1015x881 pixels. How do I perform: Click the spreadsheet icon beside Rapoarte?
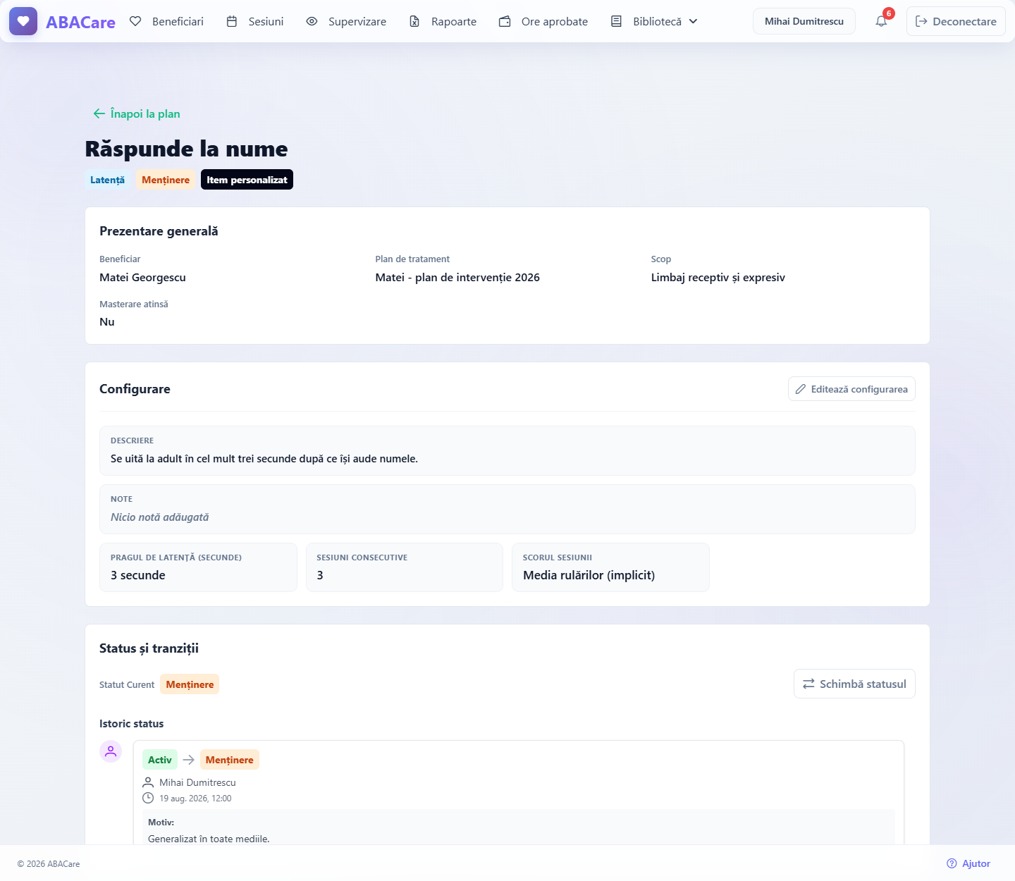click(x=414, y=21)
